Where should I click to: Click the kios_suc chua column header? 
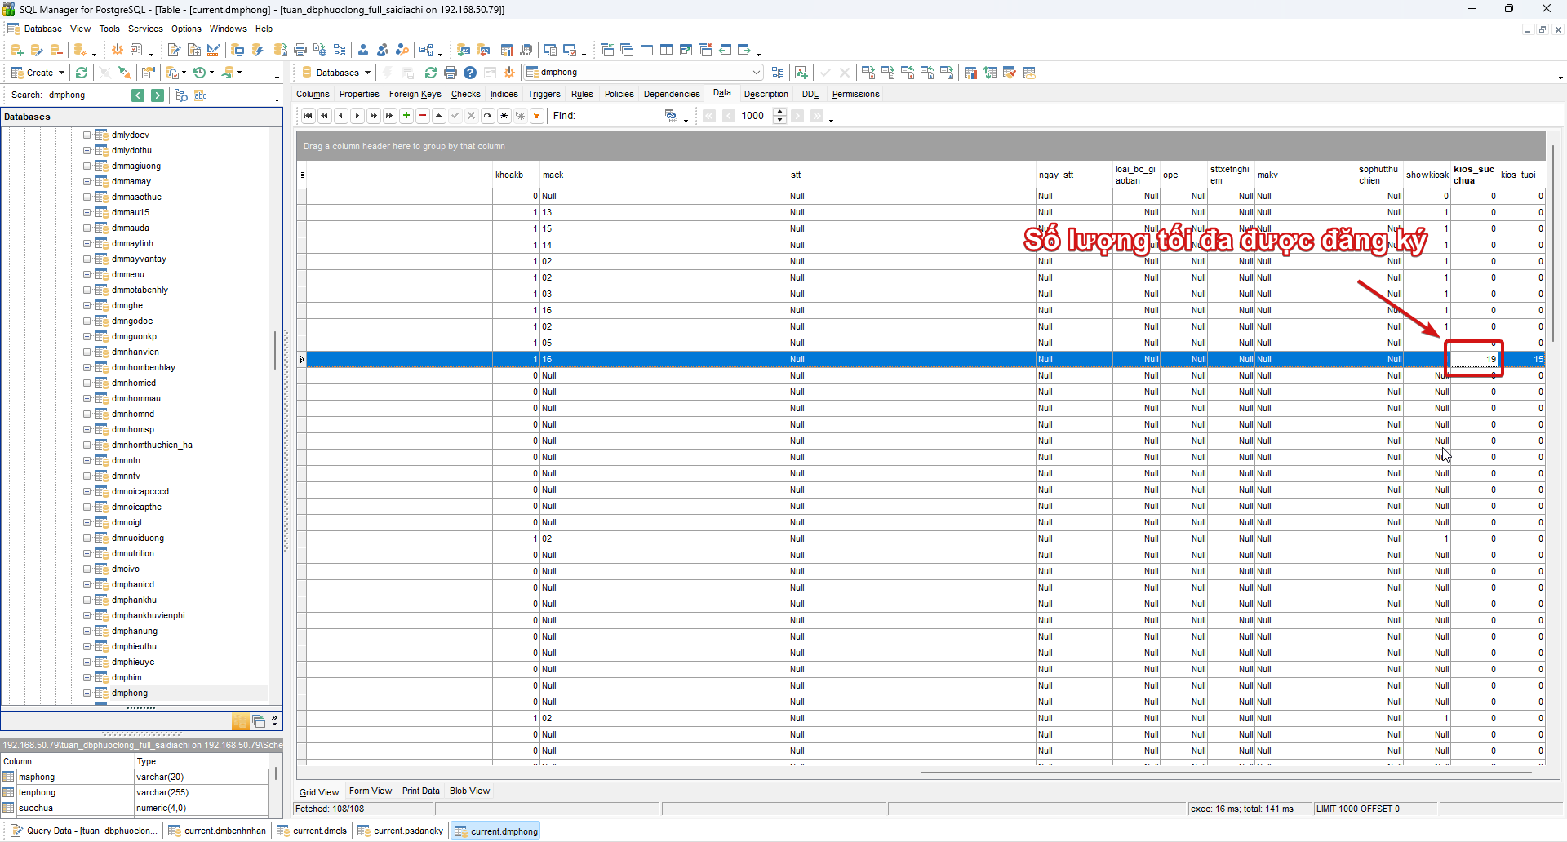[1474, 175]
